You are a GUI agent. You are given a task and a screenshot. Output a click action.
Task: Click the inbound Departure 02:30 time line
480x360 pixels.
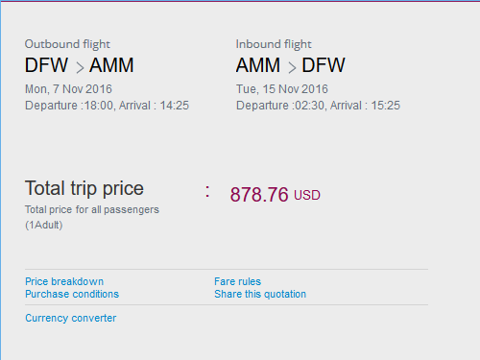[x=318, y=106]
